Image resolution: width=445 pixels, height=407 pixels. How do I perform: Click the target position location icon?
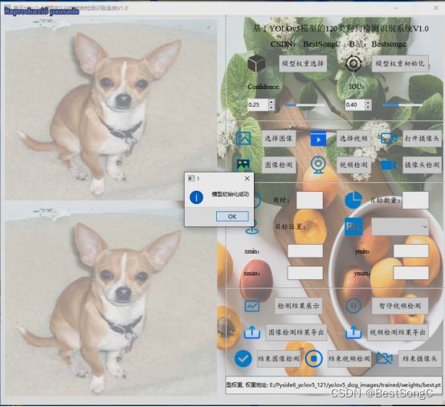pyautogui.click(x=251, y=226)
